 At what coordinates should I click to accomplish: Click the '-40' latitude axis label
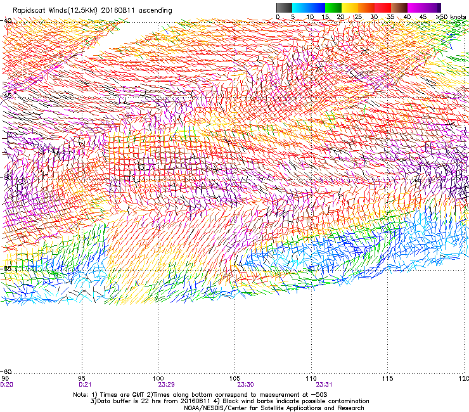tap(6, 21)
